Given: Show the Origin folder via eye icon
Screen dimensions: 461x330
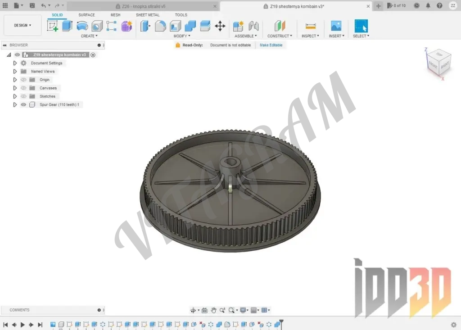Looking at the screenshot, I should click(x=23, y=80).
